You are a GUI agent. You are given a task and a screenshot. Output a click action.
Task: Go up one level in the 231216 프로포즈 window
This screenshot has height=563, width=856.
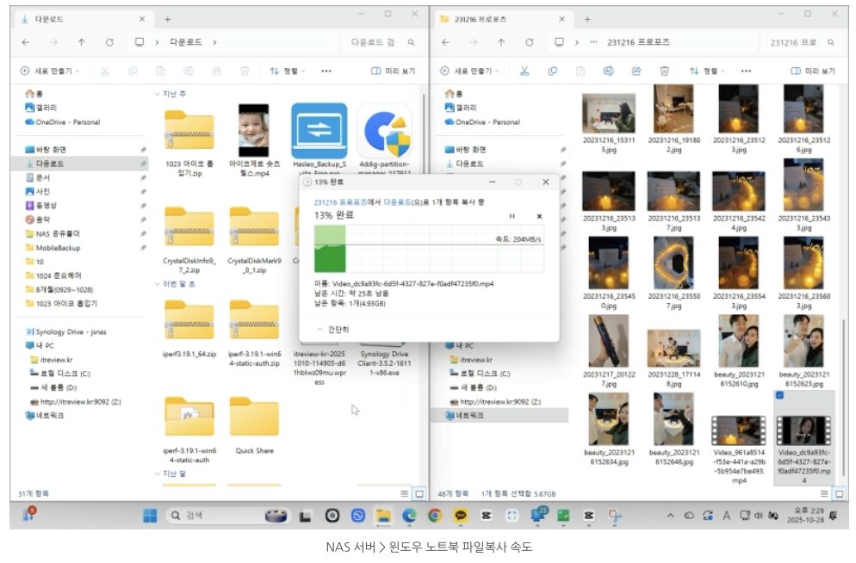[x=499, y=42]
